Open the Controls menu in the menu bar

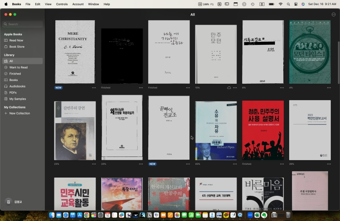[x=62, y=4]
